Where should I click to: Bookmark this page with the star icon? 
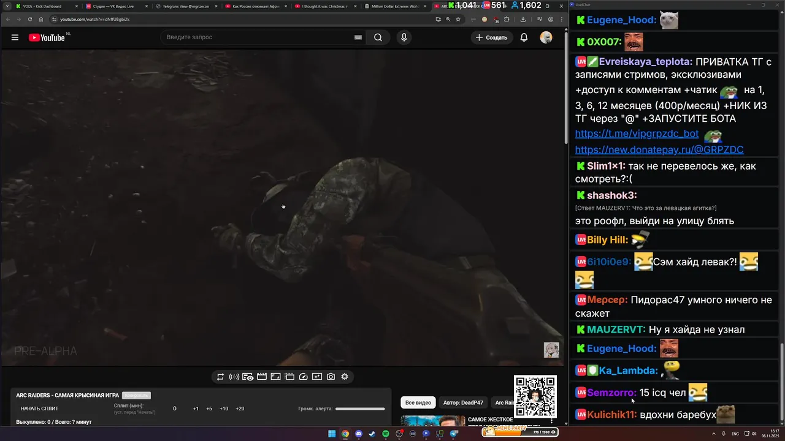458,19
